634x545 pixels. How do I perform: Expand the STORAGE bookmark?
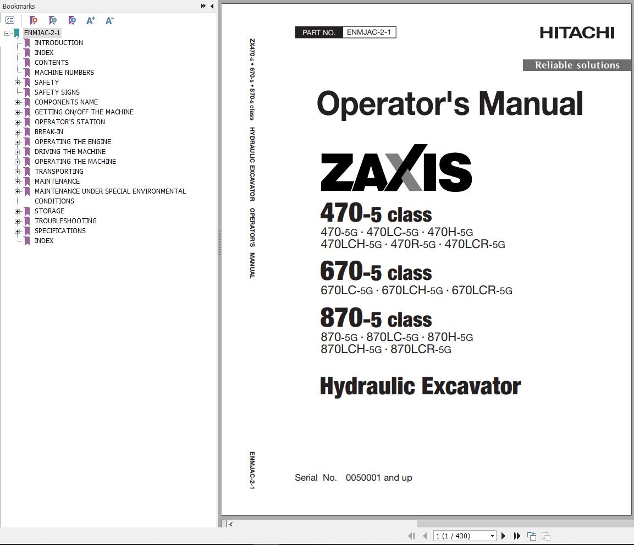[x=18, y=211]
